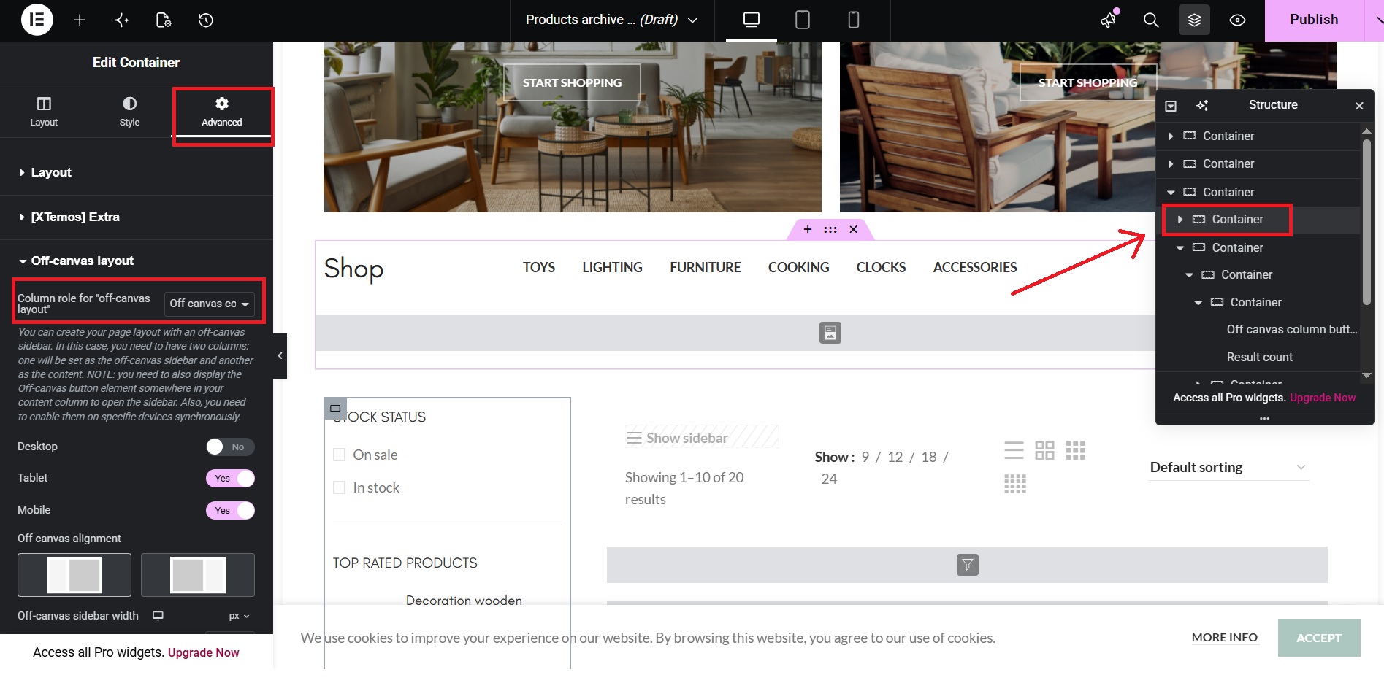1384x683 pixels.
Task: Dock the Structure panel icon
Action: pyautogui.click(x=1171, y=106)
